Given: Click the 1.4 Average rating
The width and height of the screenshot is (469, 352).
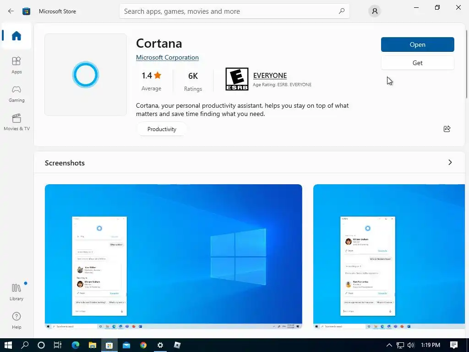Looking at the screenshot, I should [x=151, y=81].
